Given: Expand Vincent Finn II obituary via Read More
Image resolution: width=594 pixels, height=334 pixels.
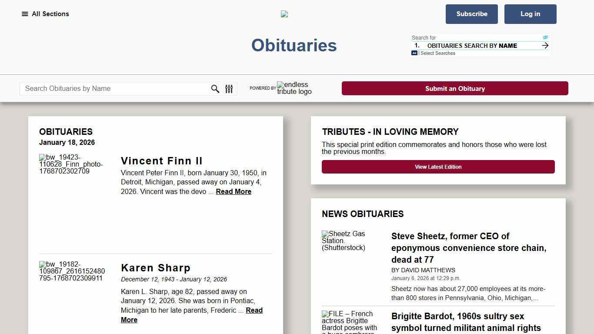Looking at the screenshot, I should 234,191.
